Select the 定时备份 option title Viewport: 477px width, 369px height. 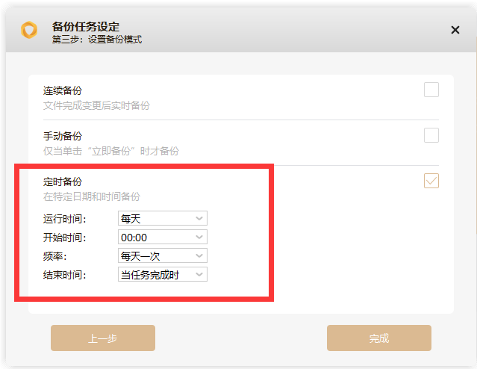[x=63, y=182]
